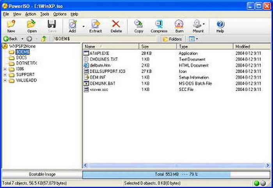Click the ATAPI.EXE application file icon

click(x=86, y=53)
